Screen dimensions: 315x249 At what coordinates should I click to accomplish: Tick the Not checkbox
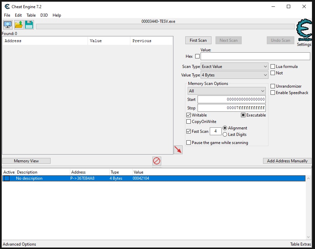(x=273, y=73)
